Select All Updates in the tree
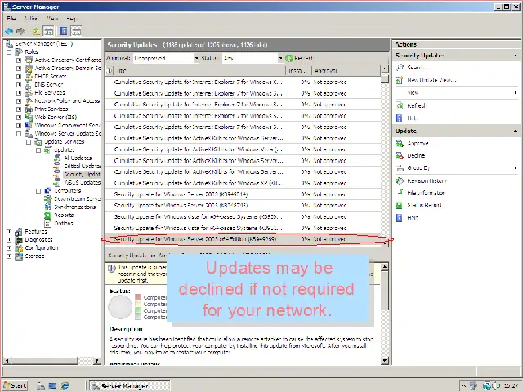 [78, 158]
